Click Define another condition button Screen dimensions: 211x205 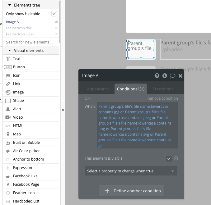(131, 191)
